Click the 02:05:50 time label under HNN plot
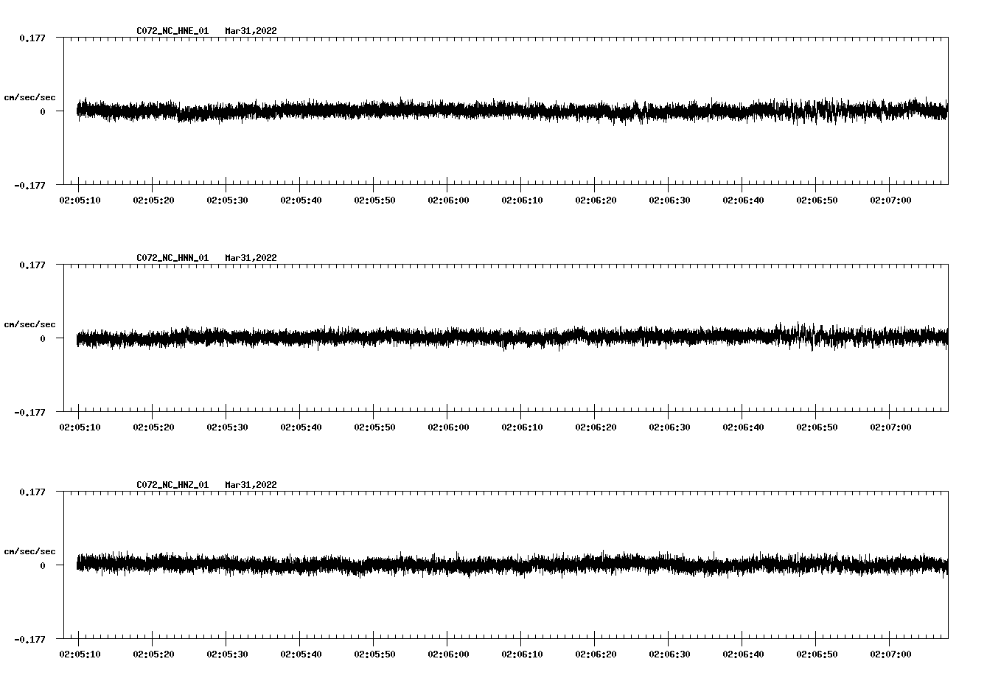Image resolution: width=1001 pixels, height=681 pixels. click(375, 427)
